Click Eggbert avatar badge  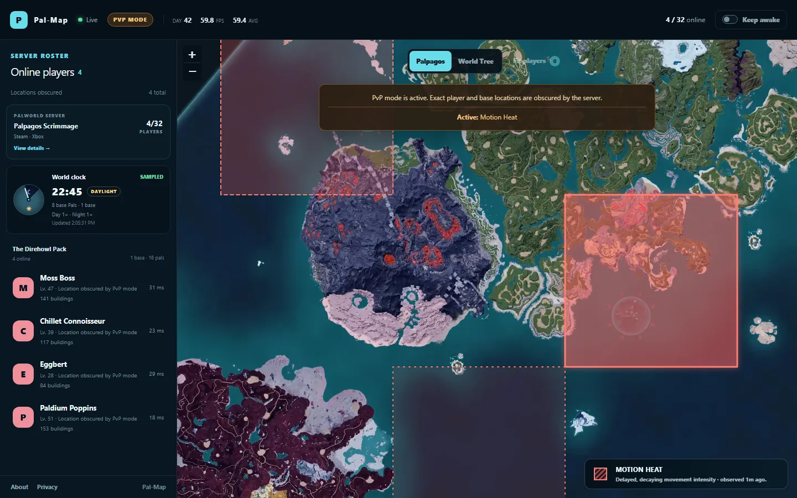point(23,374)
